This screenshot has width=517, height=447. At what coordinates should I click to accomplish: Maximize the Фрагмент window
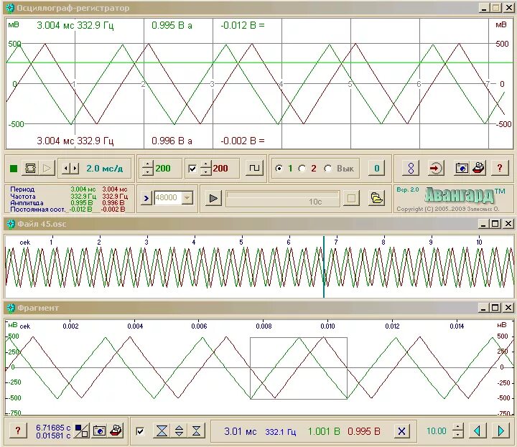495,308
